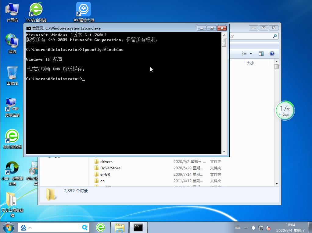Expand the Baidu search box caret
This screenshot has height=233, width=312.
click(x=30, y=228)
